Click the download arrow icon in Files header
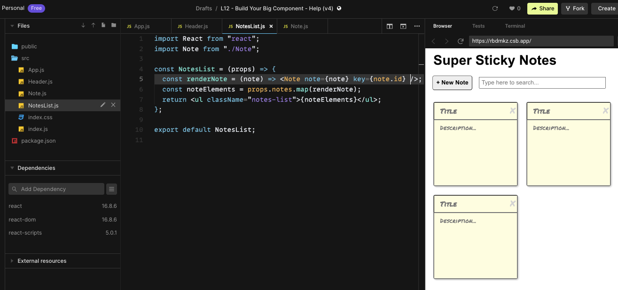Screen dimensions: 618x290 (x=83, y=25)
